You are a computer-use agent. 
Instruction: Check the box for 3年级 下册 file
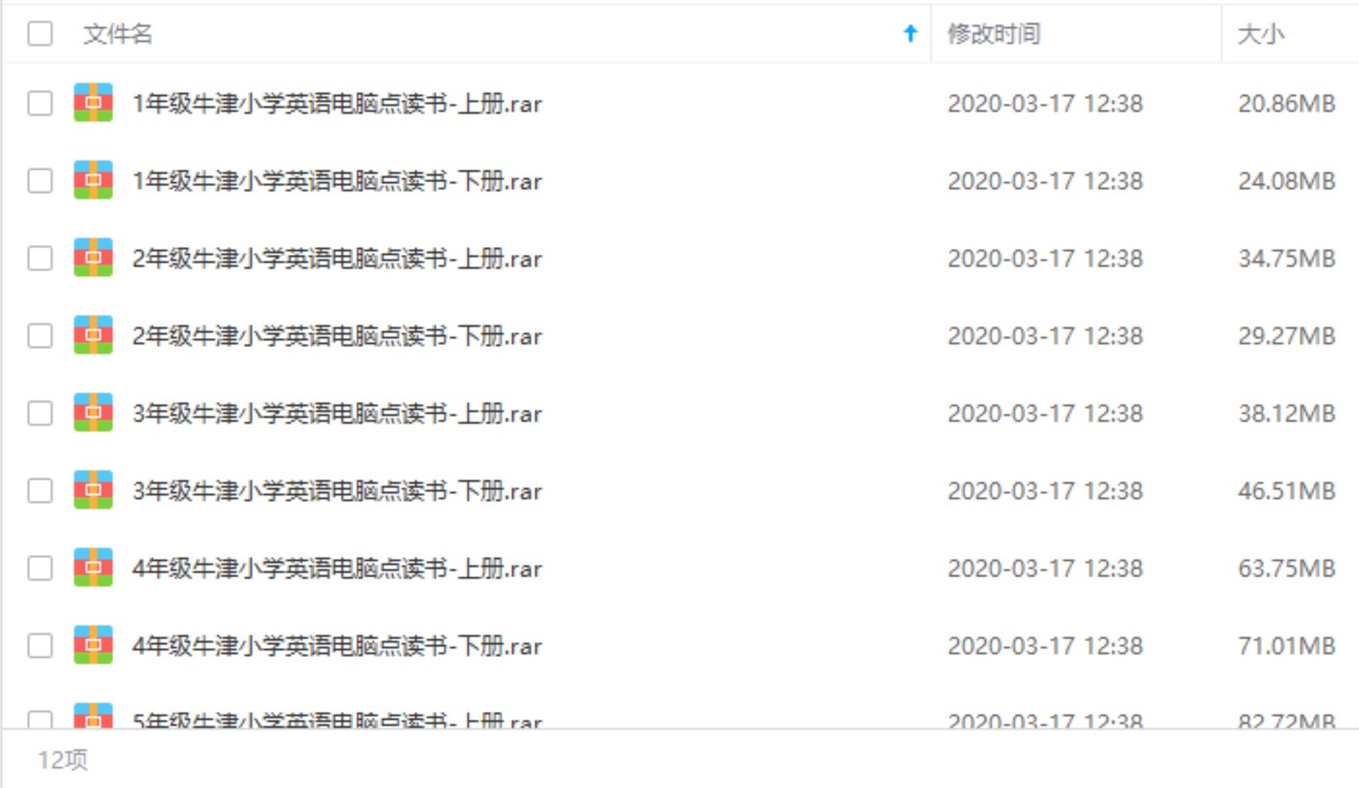click(x=40, y=490)
